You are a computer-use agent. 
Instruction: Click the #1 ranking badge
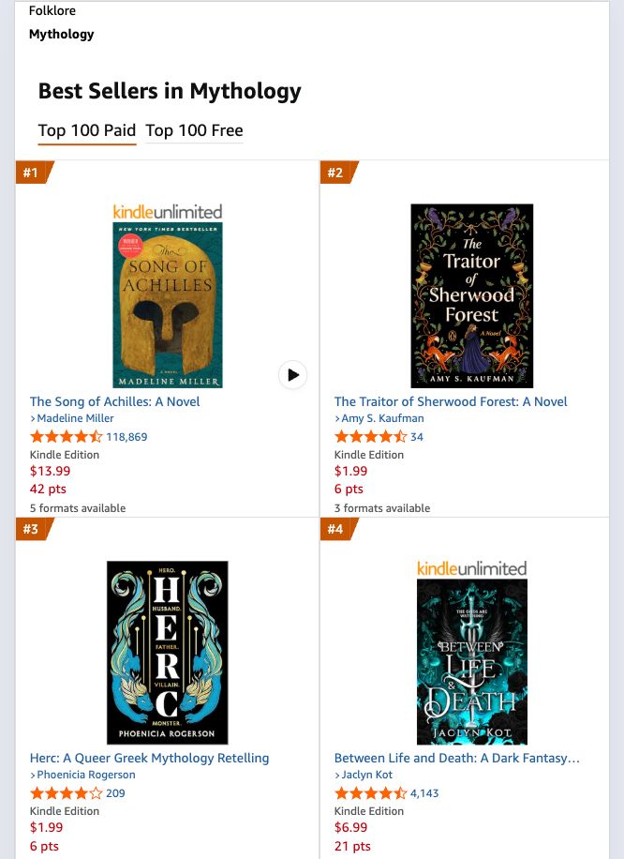point(30,173)
